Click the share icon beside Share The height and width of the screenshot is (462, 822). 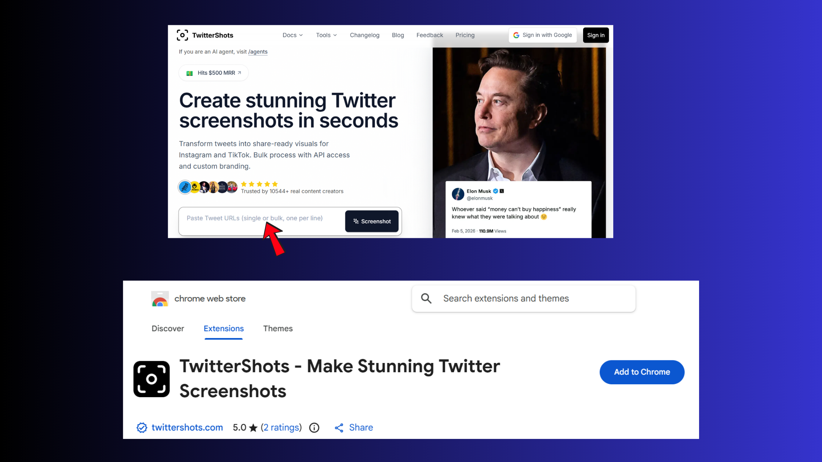339,428
